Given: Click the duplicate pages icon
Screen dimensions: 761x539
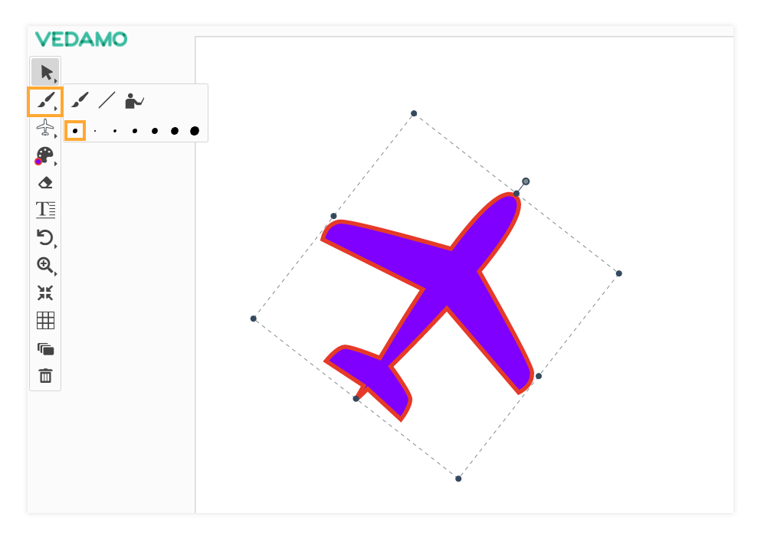Looking at the screenshot, I should coord(46,348).
